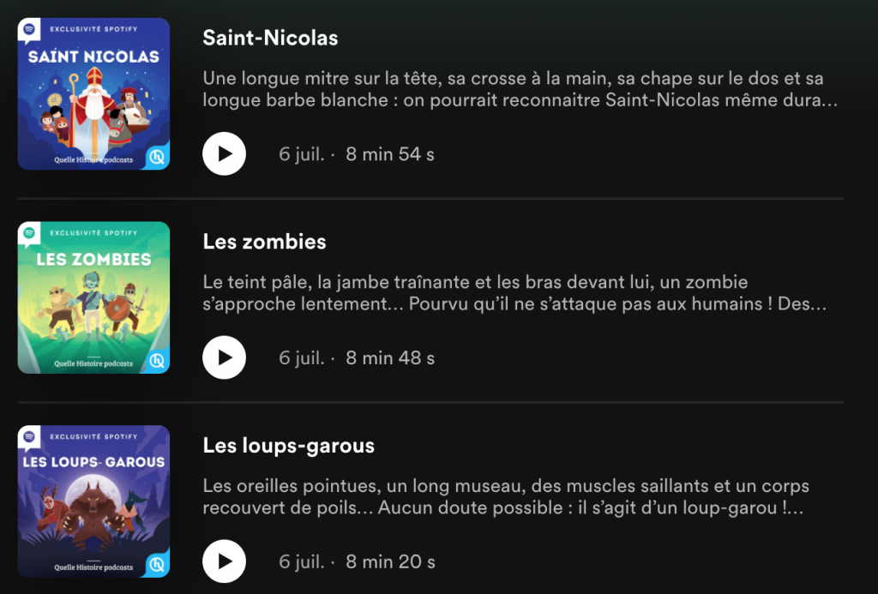Image resolution: width=878 pixels, height=594 pixels.
Task: Click Quelle Histoire logo on Loups-Garous cover
Action: click(157, 565)
